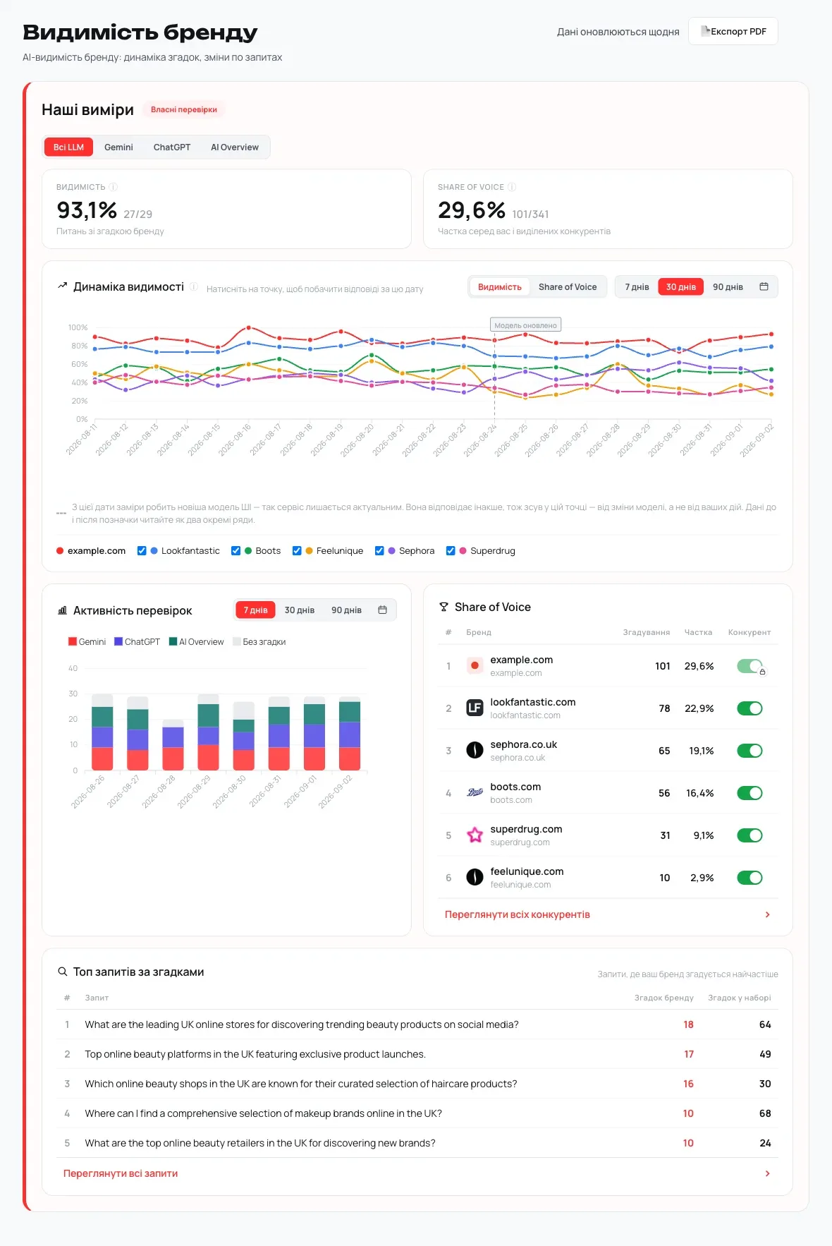Disable superdrug.com competitor switch
This screenshot has height=1246, width=832.
750,835
